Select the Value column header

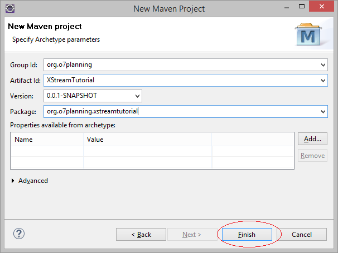pos(148,140)
